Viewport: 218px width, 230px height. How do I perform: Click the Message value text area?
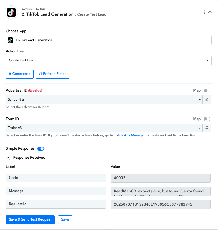tap(161, 191)
